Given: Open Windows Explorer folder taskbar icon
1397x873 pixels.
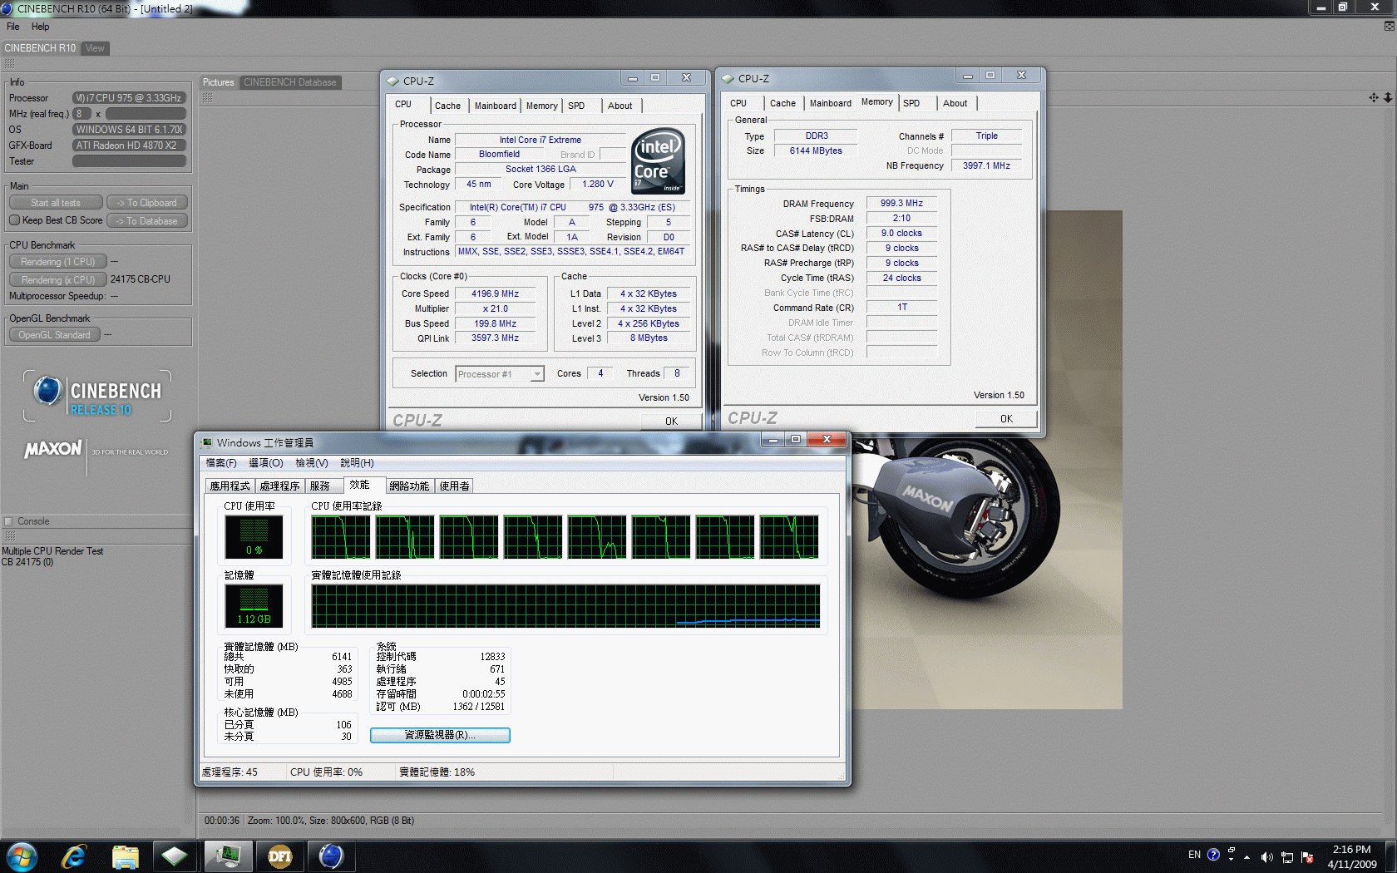Looking at the screenshot, I should (x=125, y=856).
